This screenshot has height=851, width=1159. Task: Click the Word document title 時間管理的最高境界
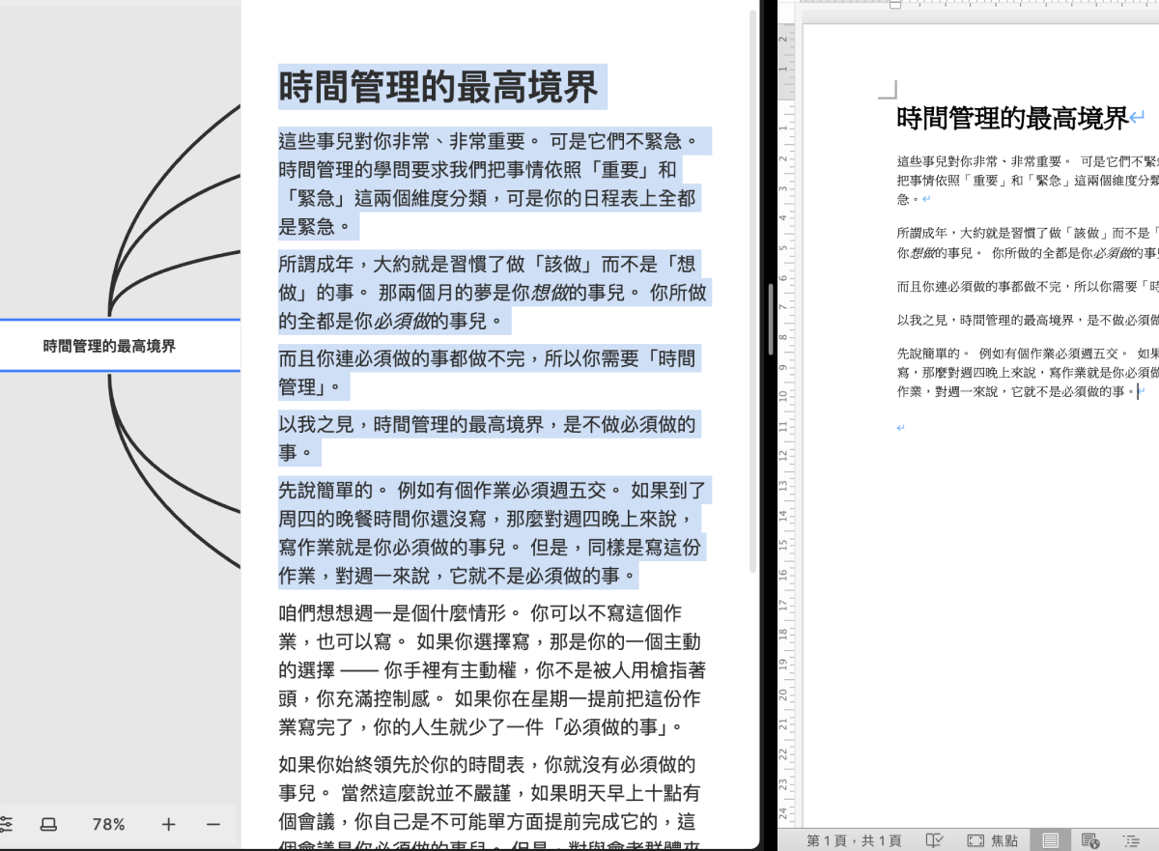click(x=1012, y=119)
